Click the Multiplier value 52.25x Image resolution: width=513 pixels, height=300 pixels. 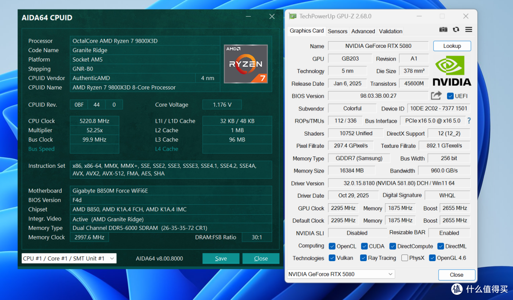(95, 130)
